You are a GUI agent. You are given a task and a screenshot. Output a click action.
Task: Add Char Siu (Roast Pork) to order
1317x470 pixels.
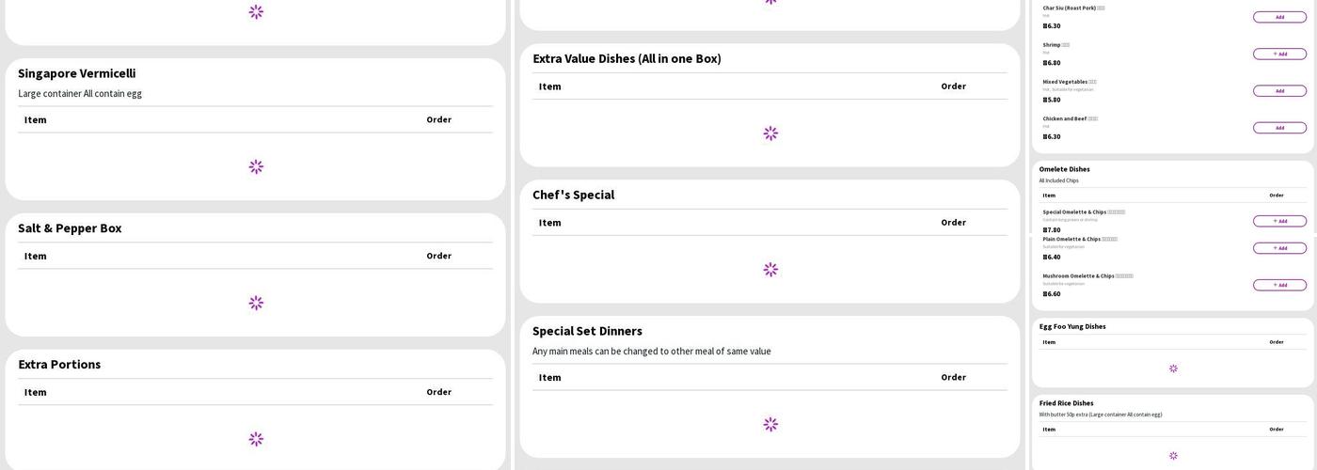(1278, 17)
